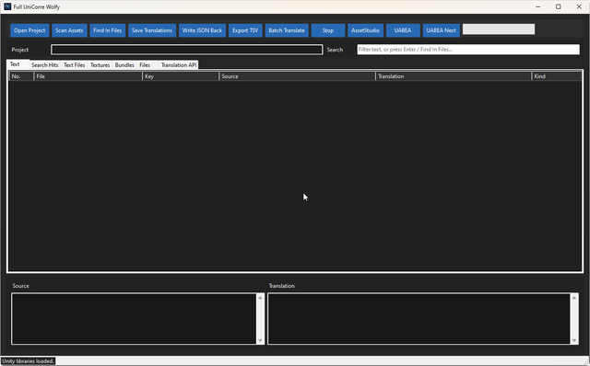
Task: Start Scan Assets
Action: (69, 30)
